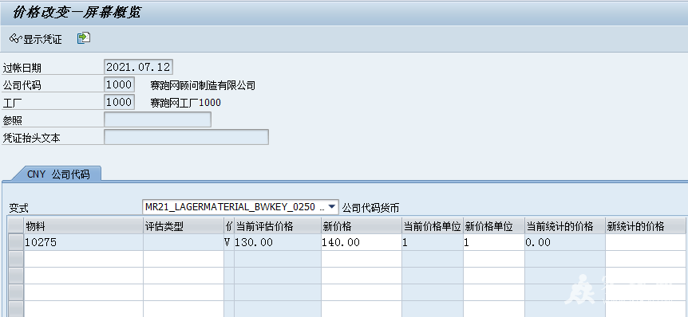Click the 评估类型 column header
The height and width of the screenshot is (317, 688).
(x=184, y=226)
